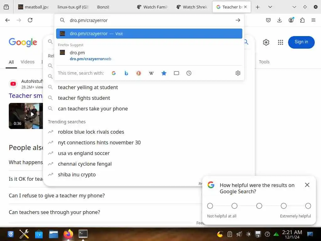Screen dimensions: 321x241
Task: Select trending nyt connections hints november 30
Action: tap(99, 142)
